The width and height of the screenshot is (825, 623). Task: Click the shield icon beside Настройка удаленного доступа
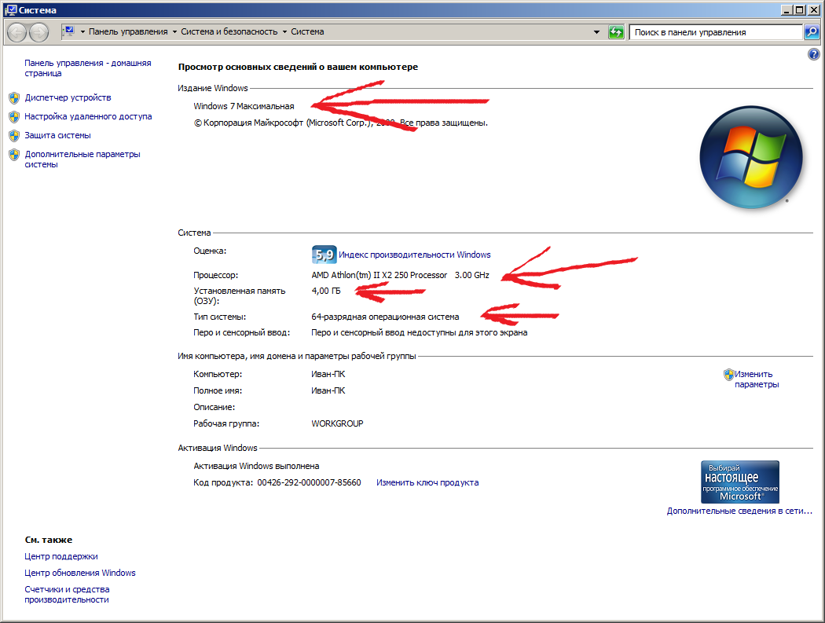tap(14, 117)
